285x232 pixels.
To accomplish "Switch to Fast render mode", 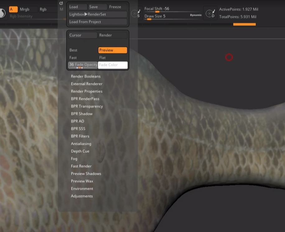I will click(73, 58).
